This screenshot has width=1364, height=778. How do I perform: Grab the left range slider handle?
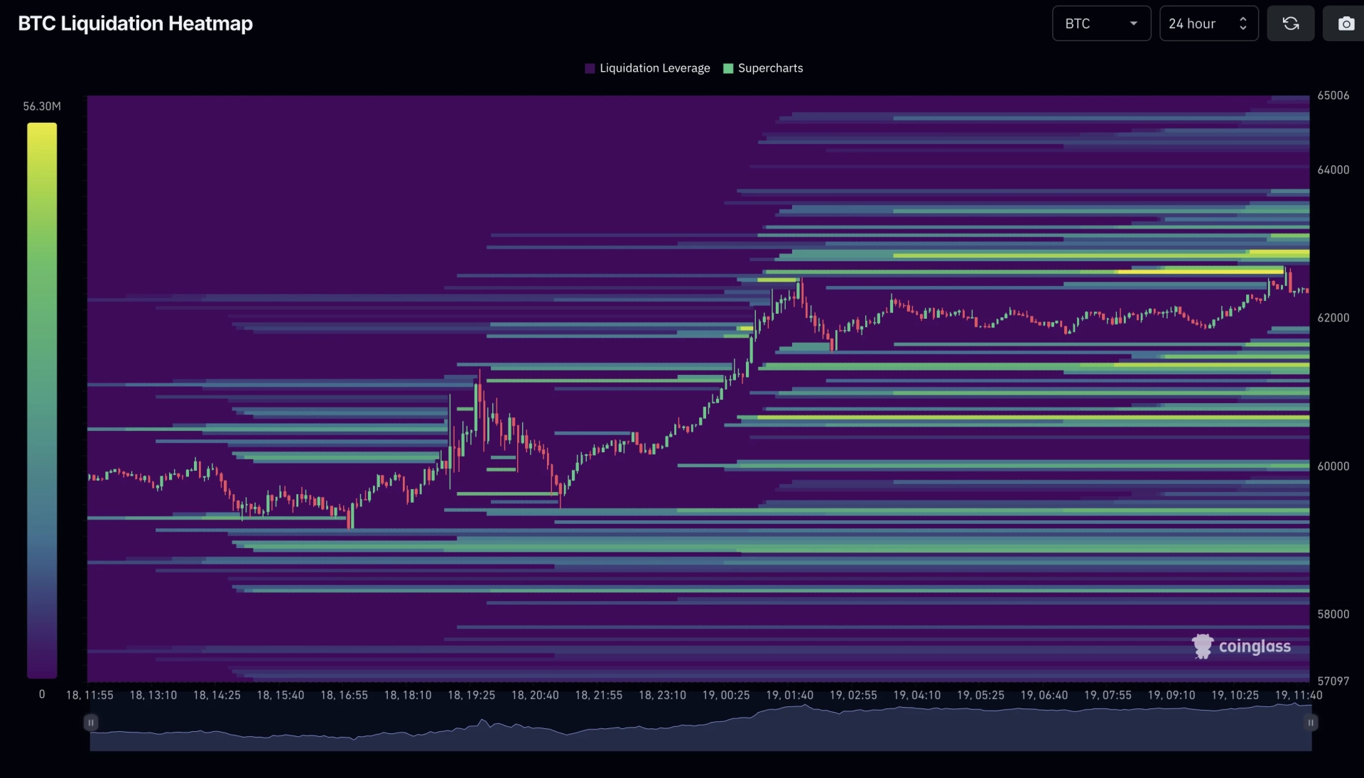click(91, 723)
